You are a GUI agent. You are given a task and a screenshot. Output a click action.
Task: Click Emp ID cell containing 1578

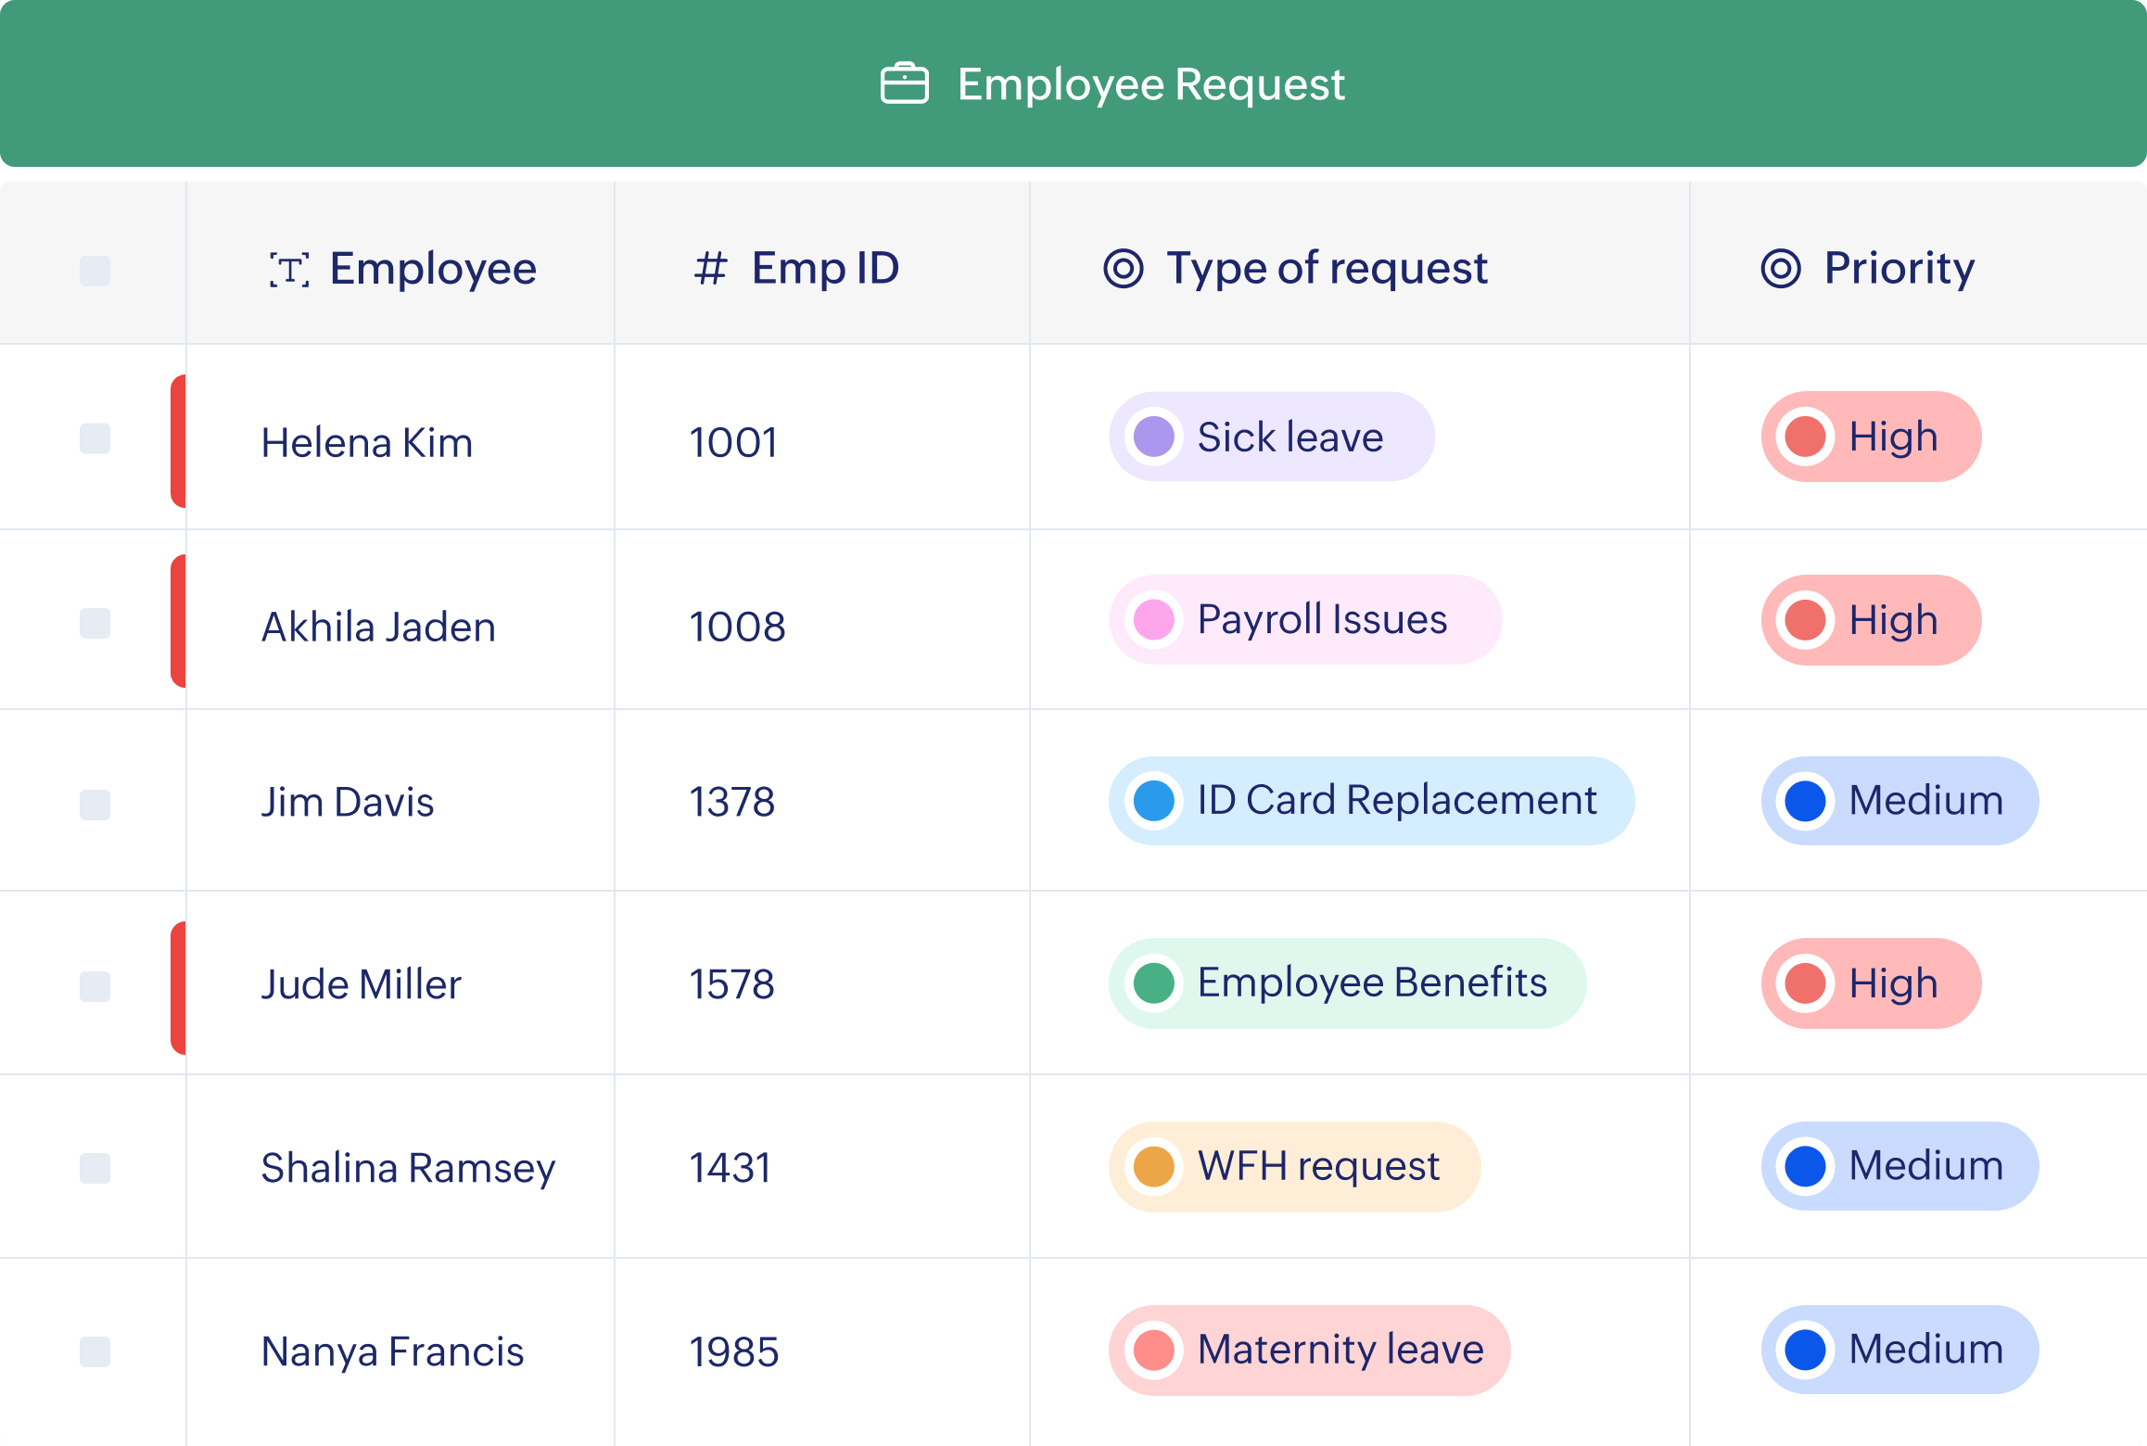[x=731, y=983]
